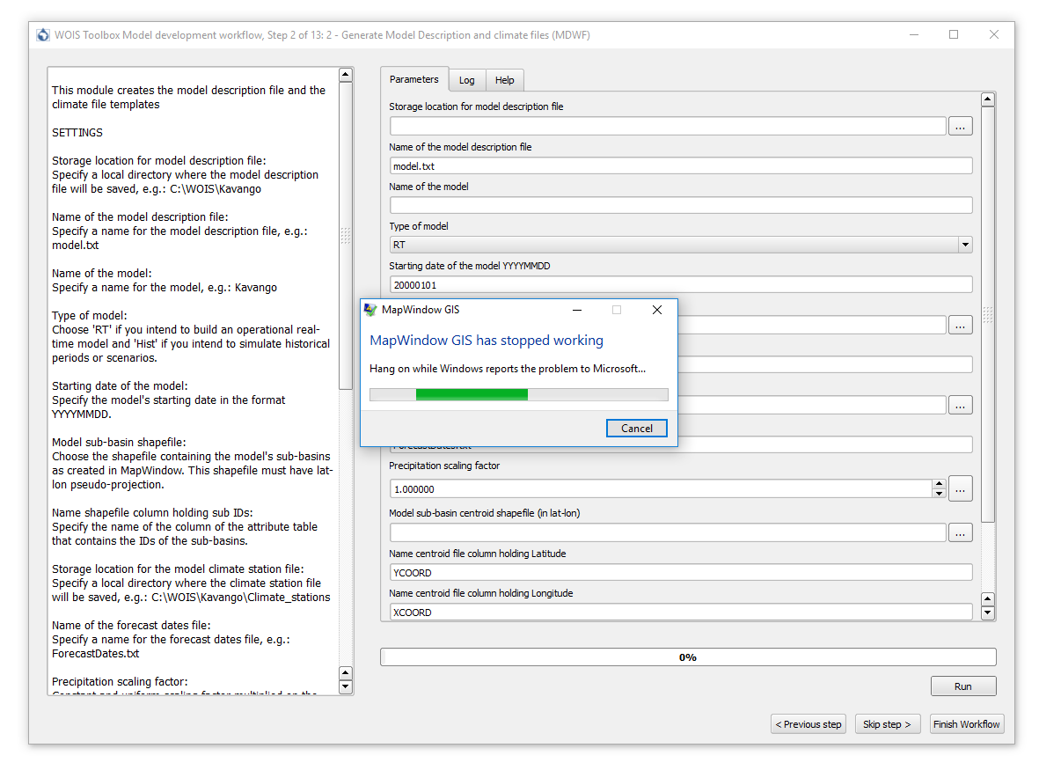Browse for the model sub-basin shapefile
Screen dimensions: 1039x763
click(960, 325)
